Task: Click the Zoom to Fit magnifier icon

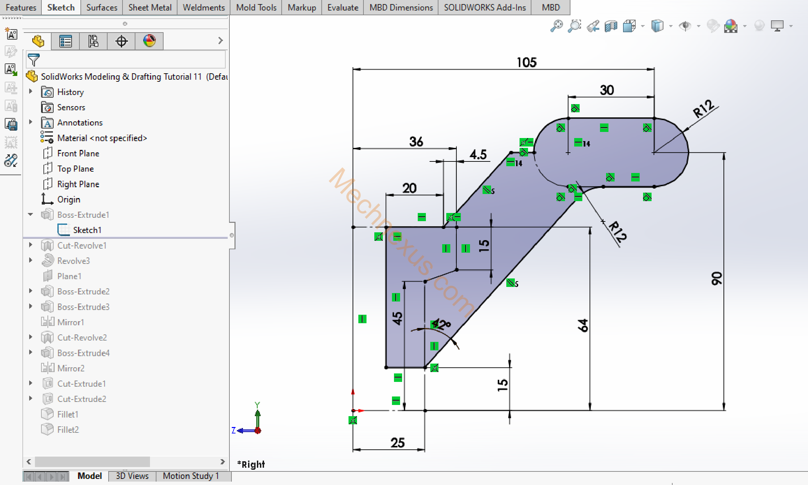Action: pyautogui.click(x=556, y=26)
